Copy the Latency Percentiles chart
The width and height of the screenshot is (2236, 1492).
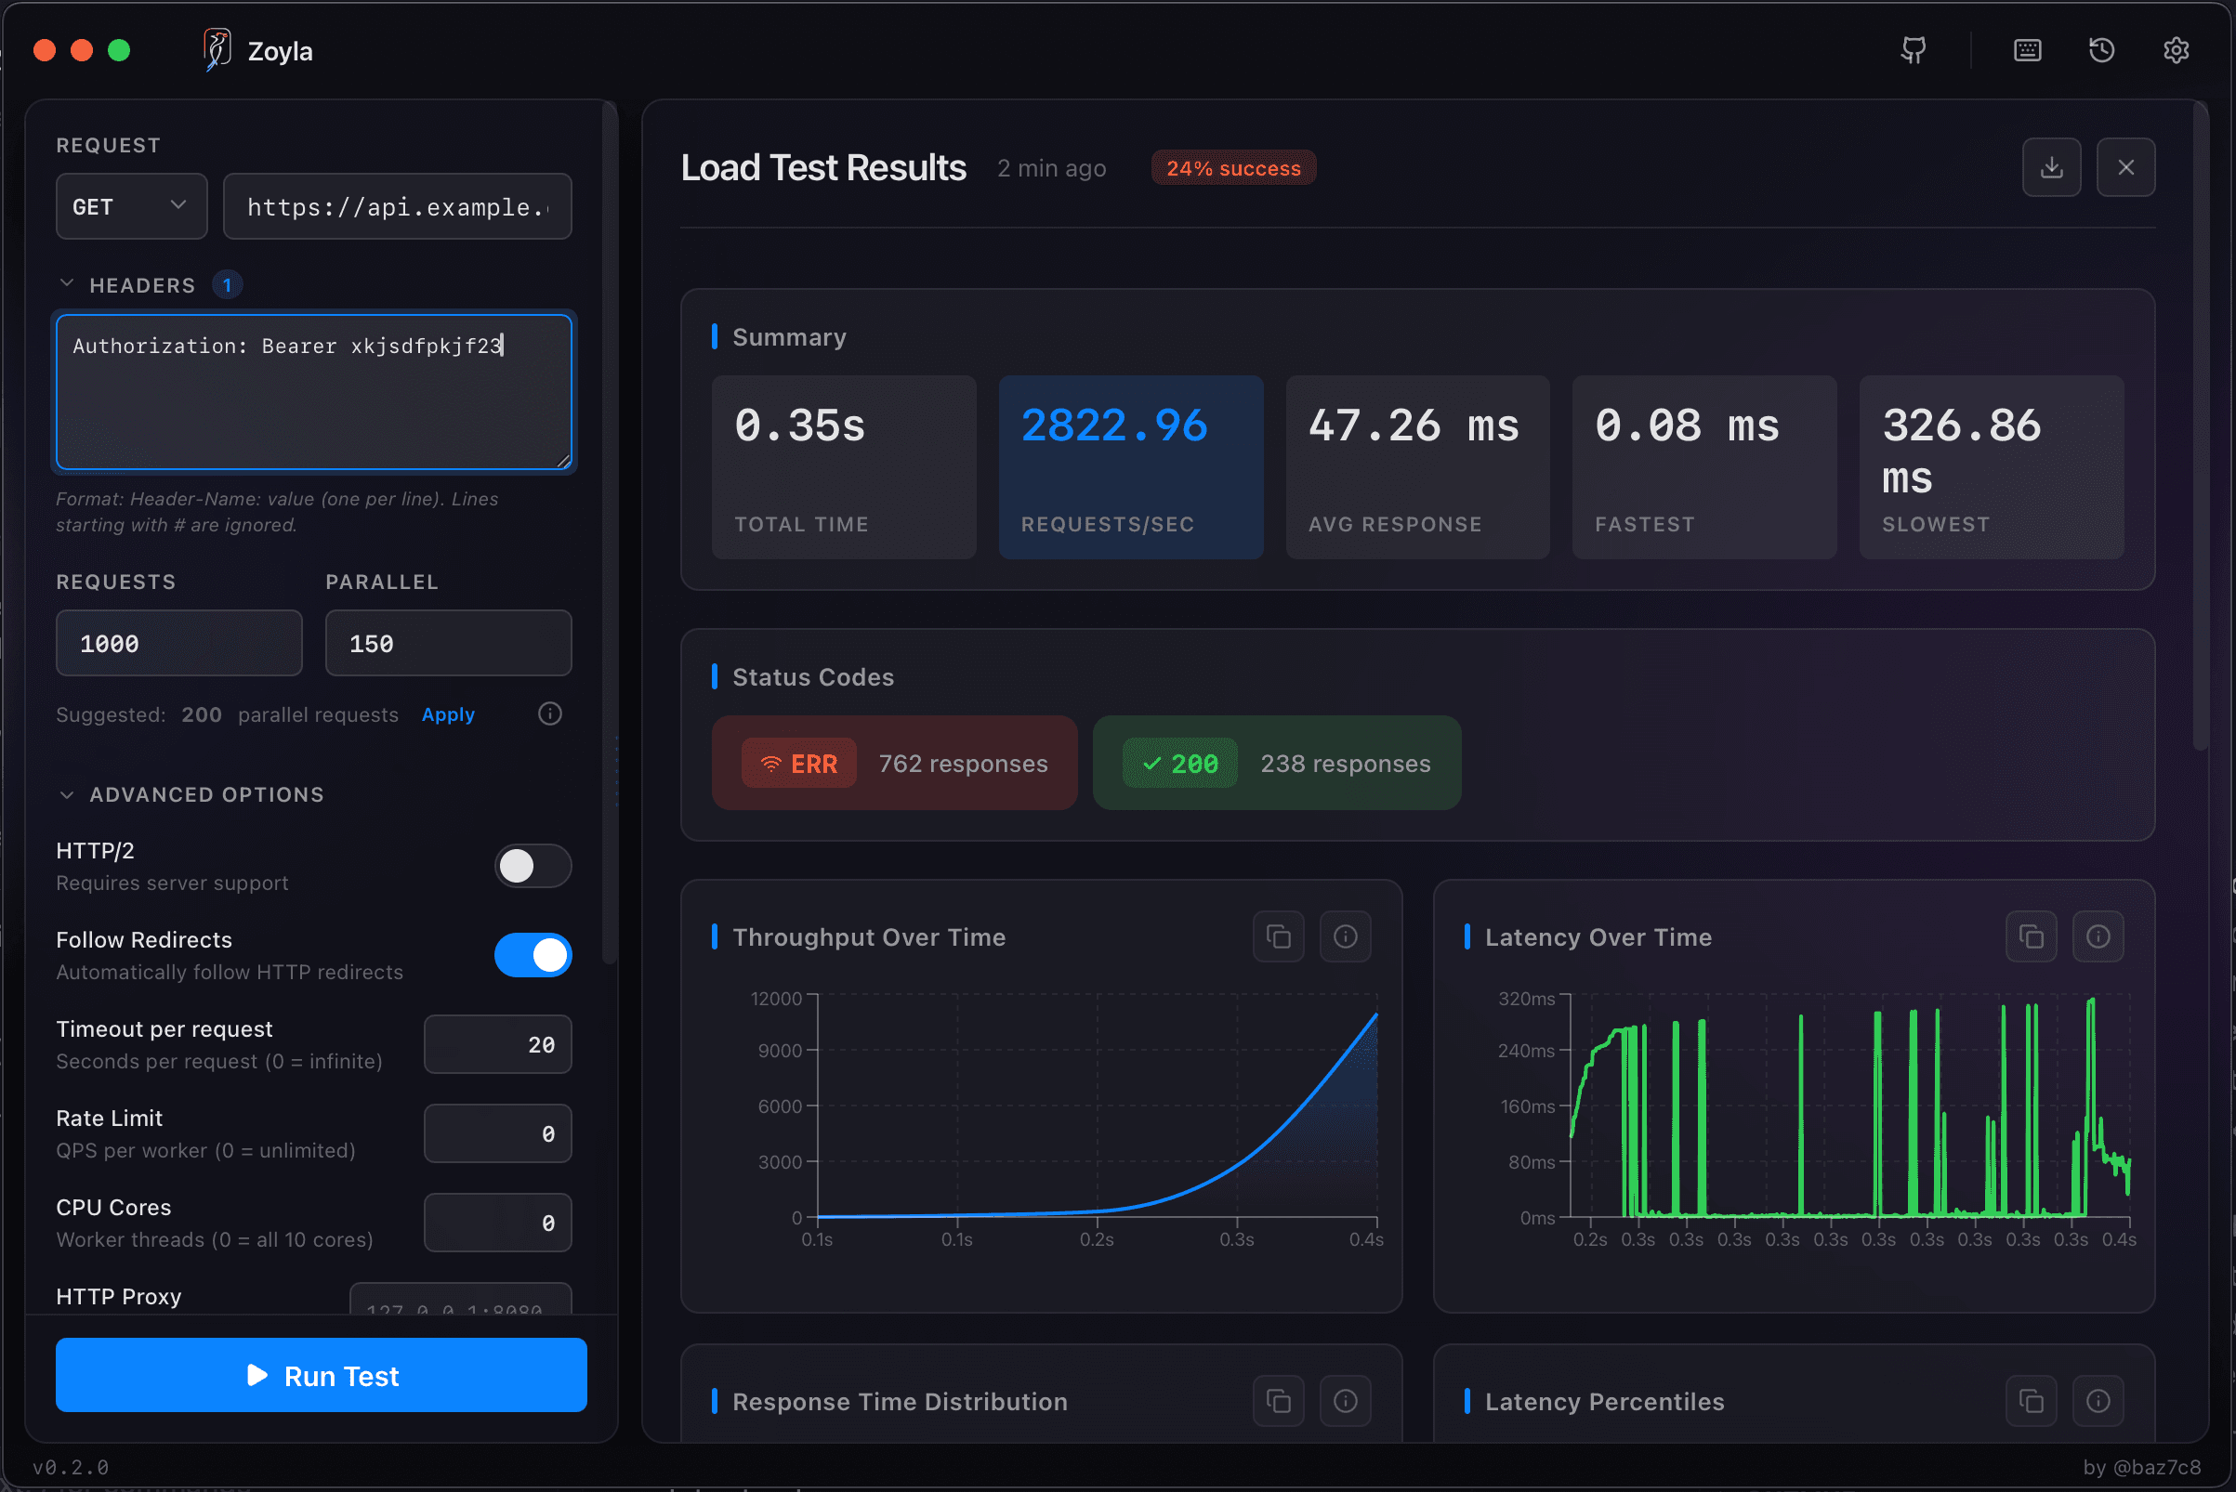[x=2032, y=1400]
